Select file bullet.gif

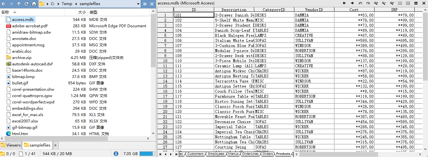[x=20, y=83]
